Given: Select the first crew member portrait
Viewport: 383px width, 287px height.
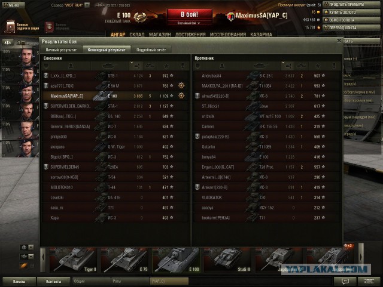Looking at the screenshot, I should [27, 57].
